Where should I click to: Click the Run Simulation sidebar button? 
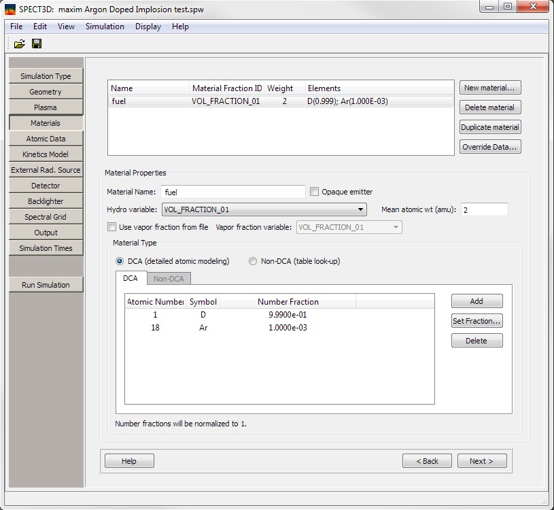tap(46, 285)
